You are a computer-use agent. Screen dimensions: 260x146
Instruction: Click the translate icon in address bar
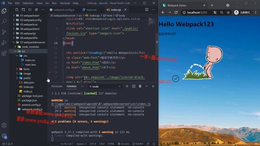click(x=215, y=13)
